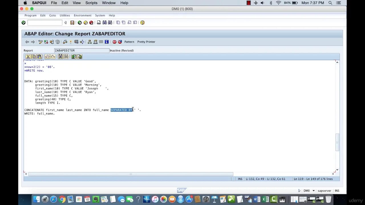Open the Program menu
365x205 pixels.
click(x=30, y=15)
